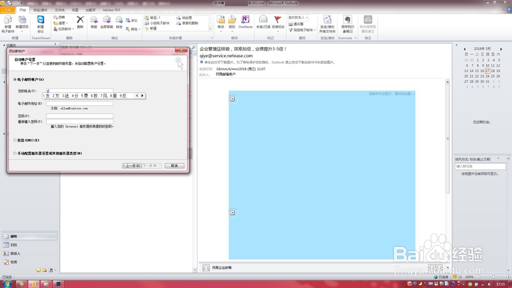Go to next month in calendar
Viewport: 512px width, 288px height.
pyautogui.click(x=501, y=49)
